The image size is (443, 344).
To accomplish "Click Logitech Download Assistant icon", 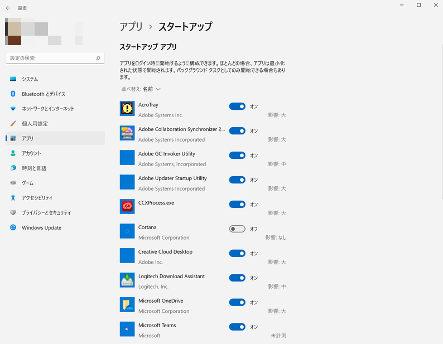I will click(x=127, y=280).
